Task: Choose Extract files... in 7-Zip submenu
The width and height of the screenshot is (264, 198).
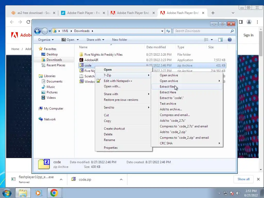Action: pyautogui.click(x=187, y=87)
